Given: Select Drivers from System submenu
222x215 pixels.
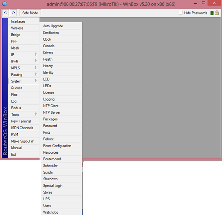Looking at the screenshot, I should click(x=61, y=52).
